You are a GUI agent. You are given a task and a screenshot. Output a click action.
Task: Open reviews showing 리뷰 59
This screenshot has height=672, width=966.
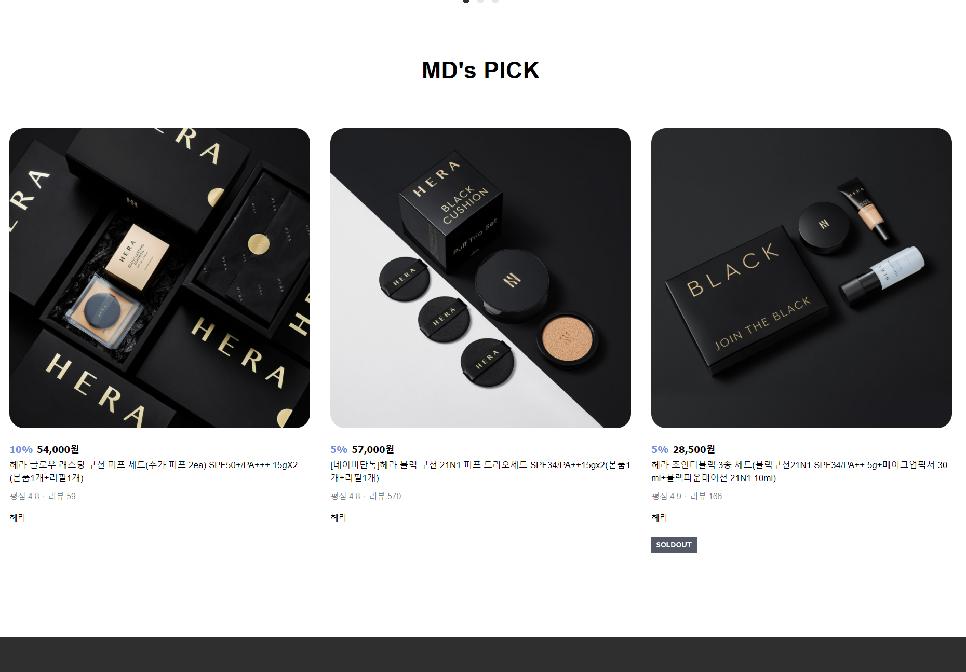coord(62,496)
